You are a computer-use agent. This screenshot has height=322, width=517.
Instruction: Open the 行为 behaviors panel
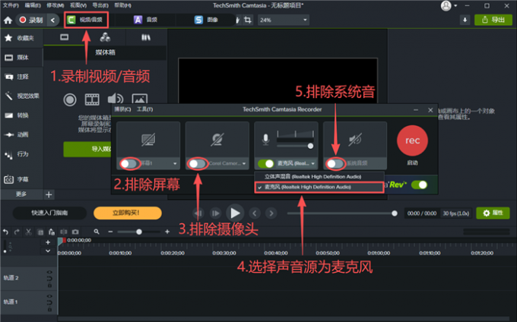pyautogui.click(x=21, y=154)
